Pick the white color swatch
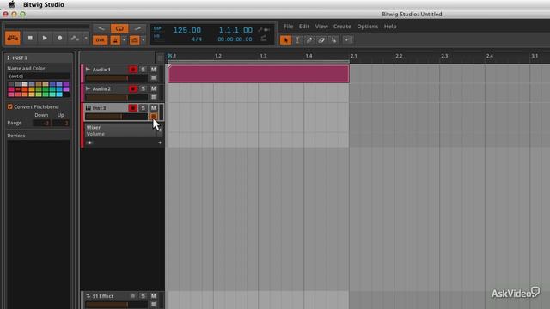This screenshot has height=309, width=550. pos(25,84)
